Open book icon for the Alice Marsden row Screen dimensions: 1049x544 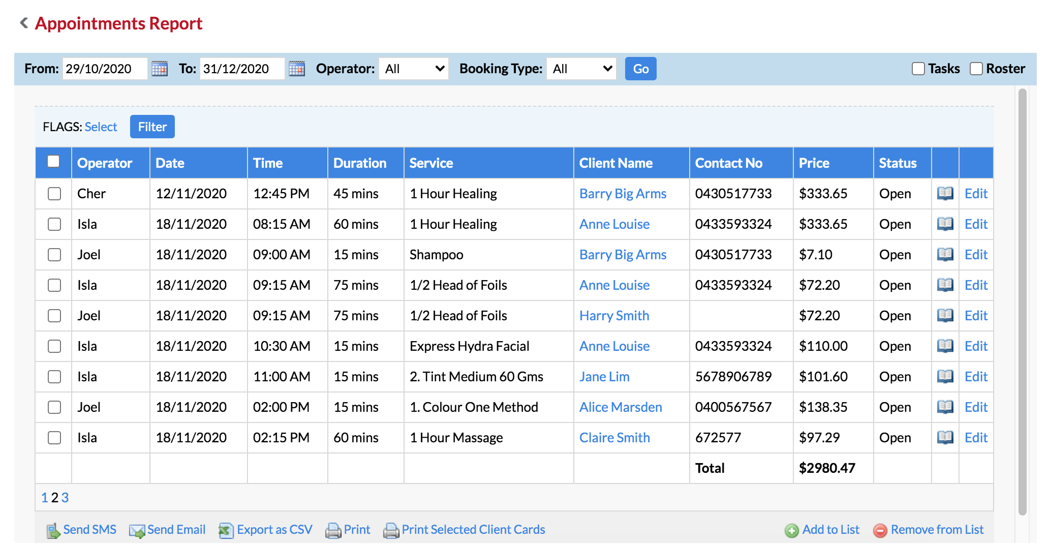click(945, 407)
